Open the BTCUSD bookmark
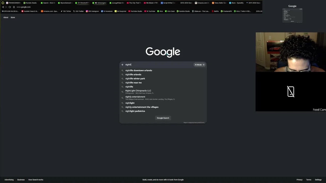Image resolution: width=326 pixels, height=183 pixels. (x=10, y=11)
